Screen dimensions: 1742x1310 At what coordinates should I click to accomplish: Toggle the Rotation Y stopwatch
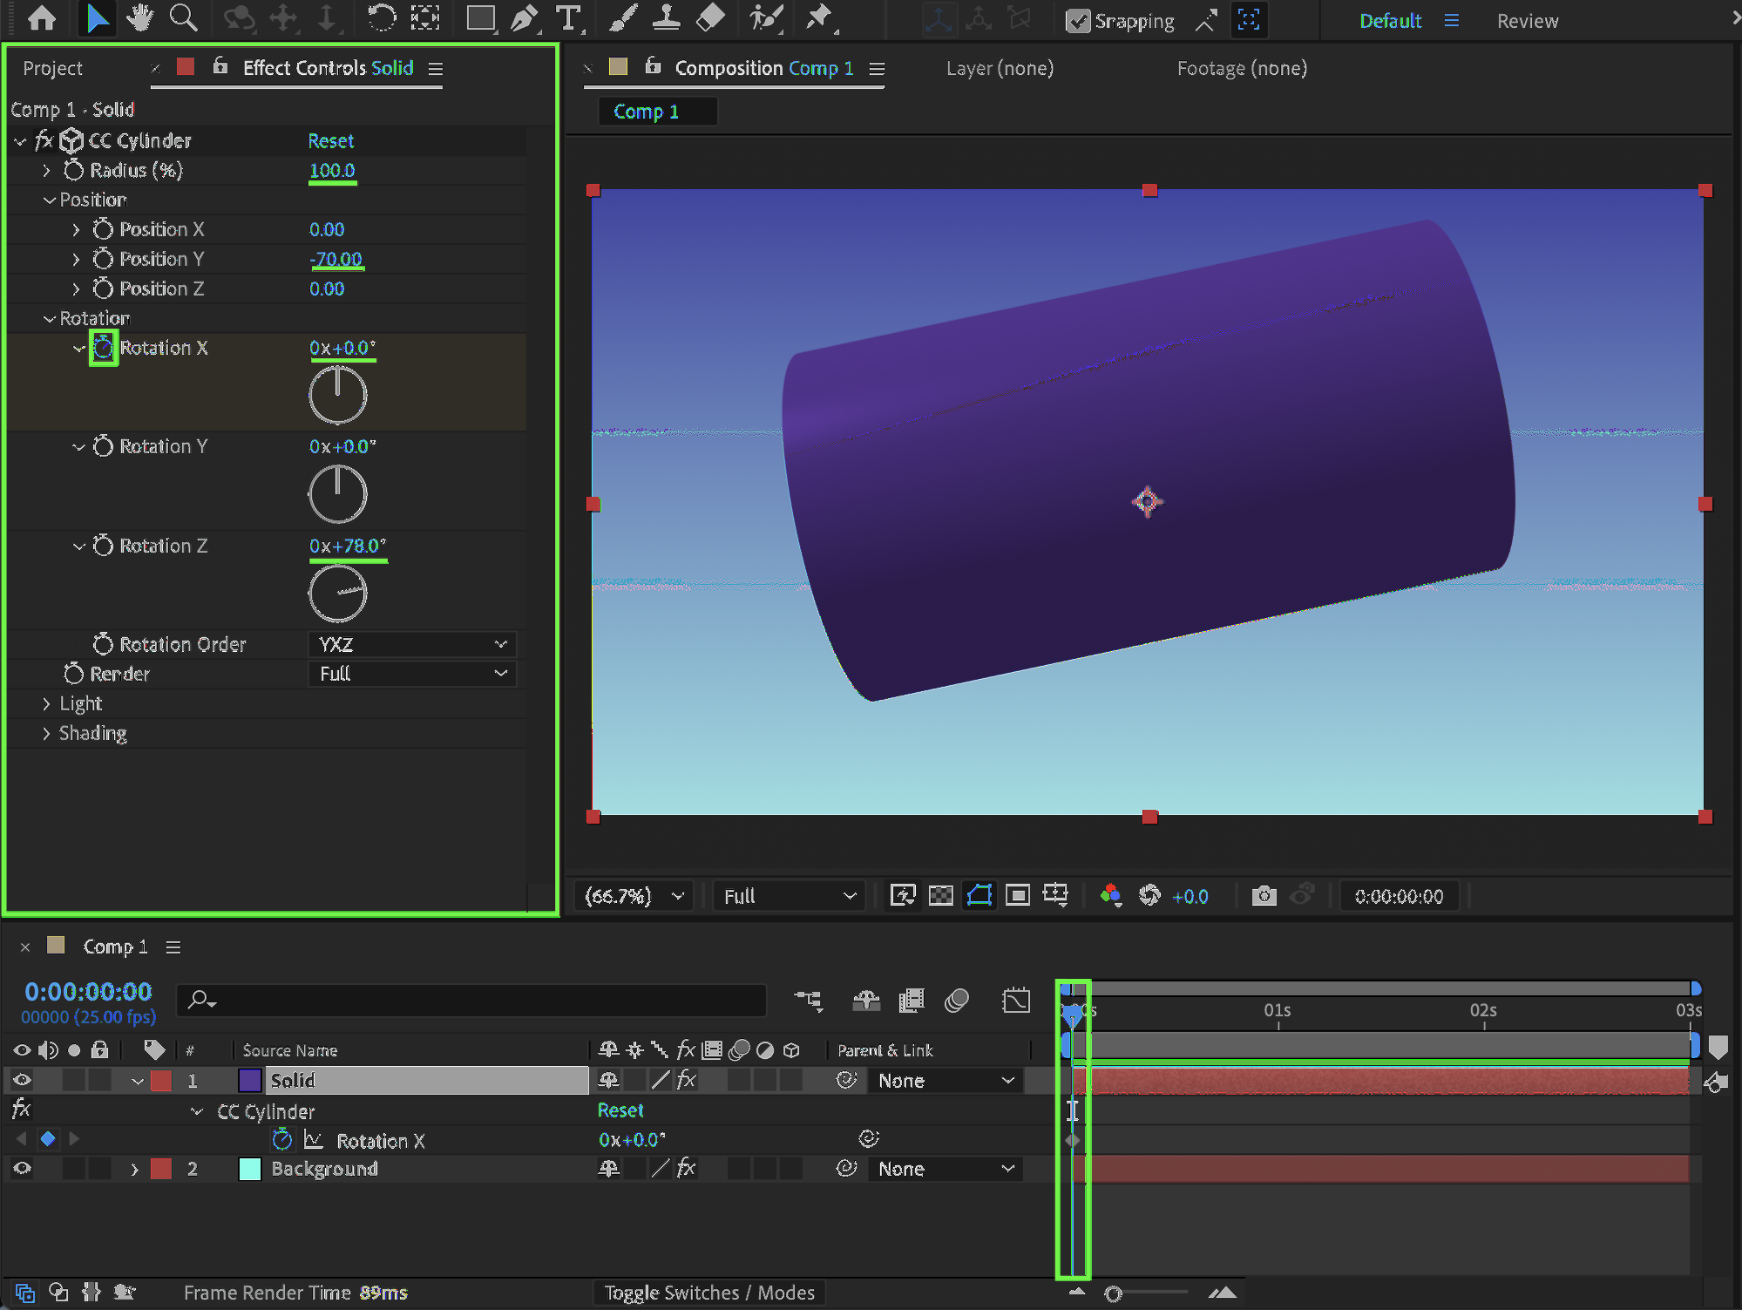tap(103, 446)
